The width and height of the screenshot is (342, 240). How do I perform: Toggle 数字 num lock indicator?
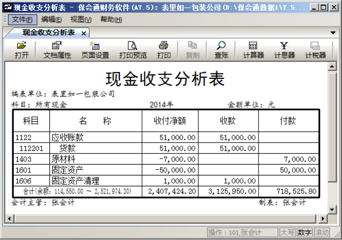click(304, 233)
